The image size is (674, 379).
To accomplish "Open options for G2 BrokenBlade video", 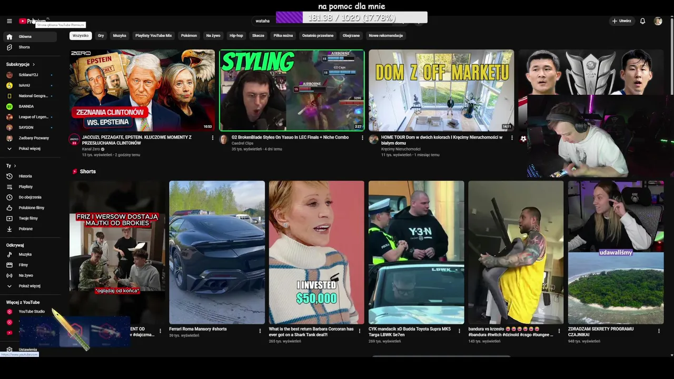I will pos(362,138).
